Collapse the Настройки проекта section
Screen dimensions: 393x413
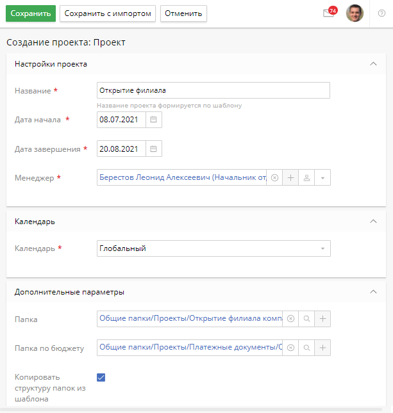[374, 63]
